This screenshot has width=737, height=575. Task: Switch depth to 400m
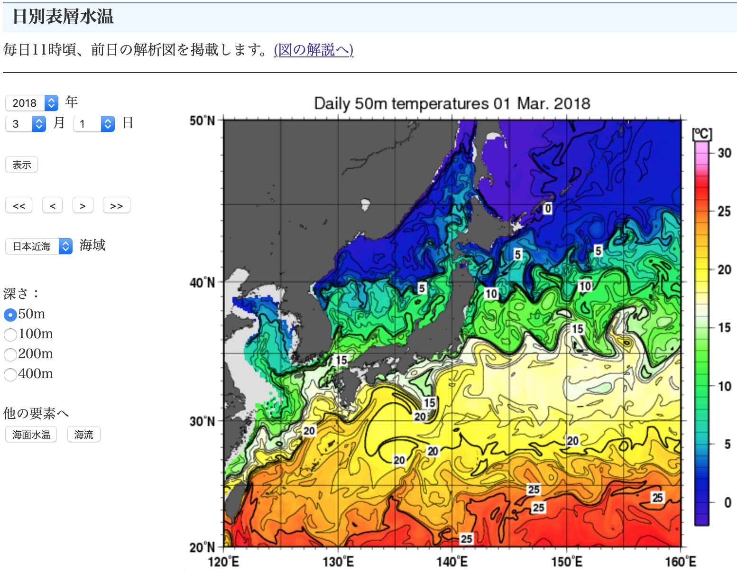(x=10, y=374)
